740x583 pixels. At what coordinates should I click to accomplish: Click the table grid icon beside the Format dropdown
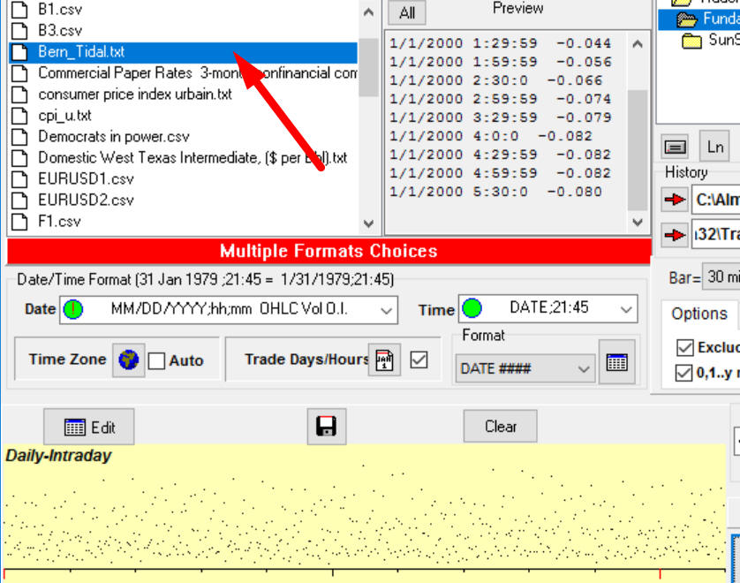click(617, 362)
